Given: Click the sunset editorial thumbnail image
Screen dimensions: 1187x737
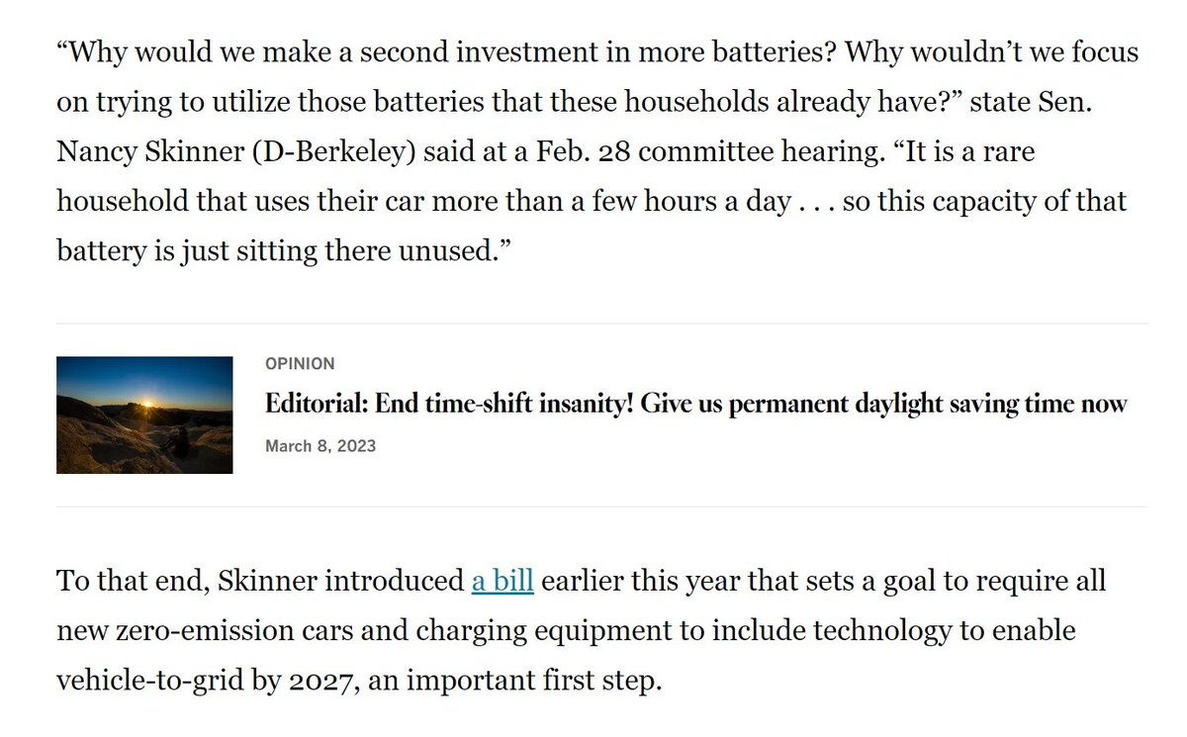Looking at the screenshot, I should pyautogui.click(x=144, y=415).
